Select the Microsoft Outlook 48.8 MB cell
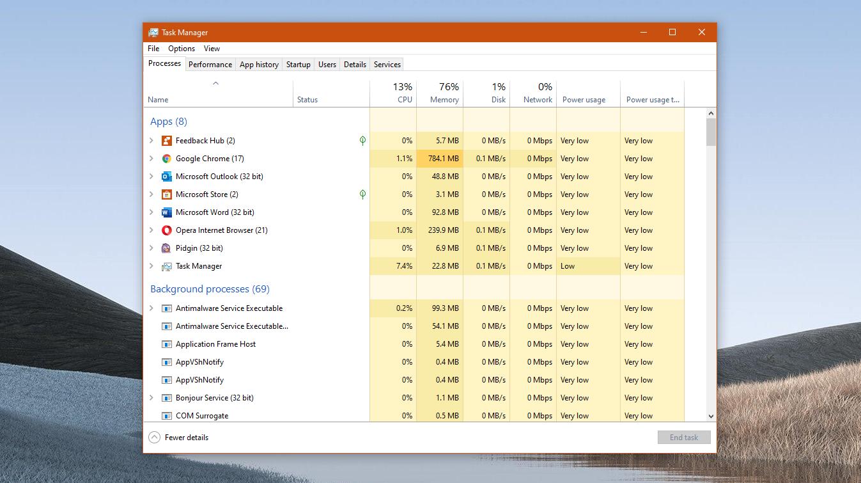 pos(440,177)
